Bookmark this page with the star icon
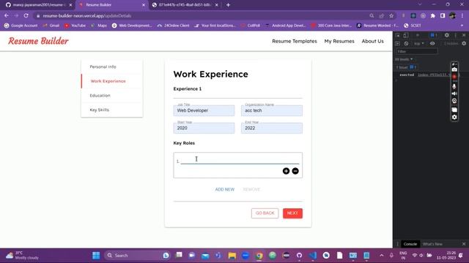 pyautogui.click(x=391, y=15)
